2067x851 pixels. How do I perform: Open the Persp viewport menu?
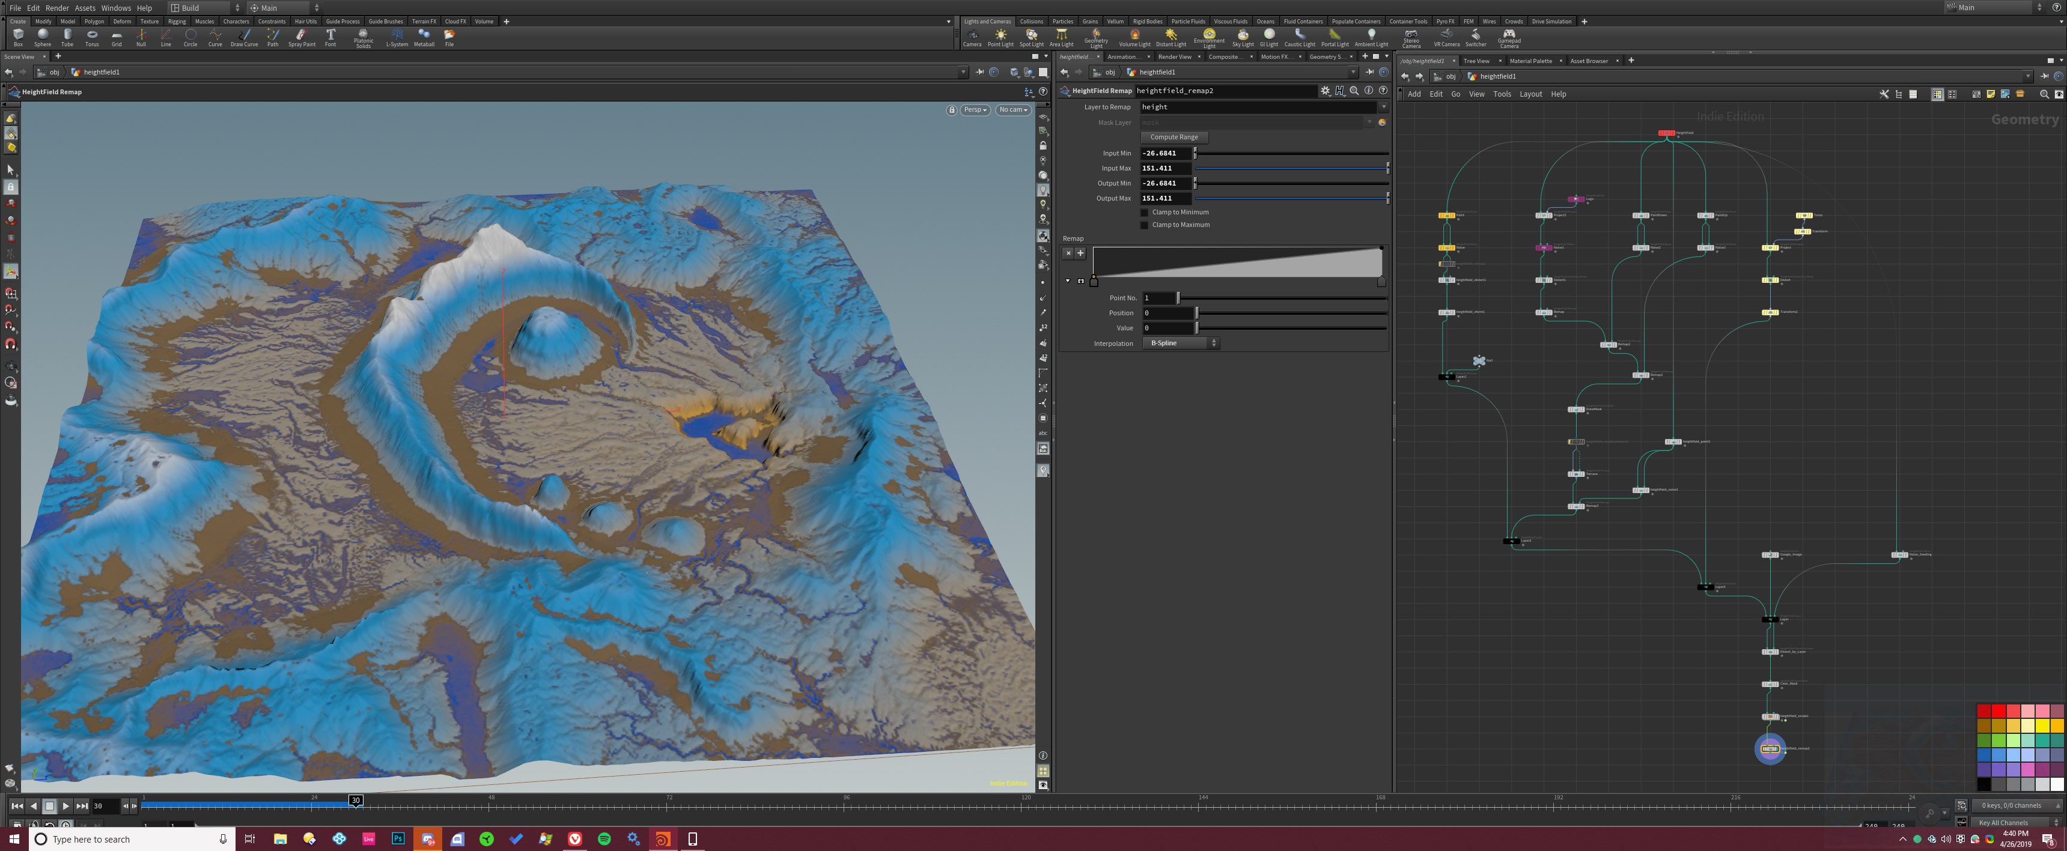tap(975, 110)
